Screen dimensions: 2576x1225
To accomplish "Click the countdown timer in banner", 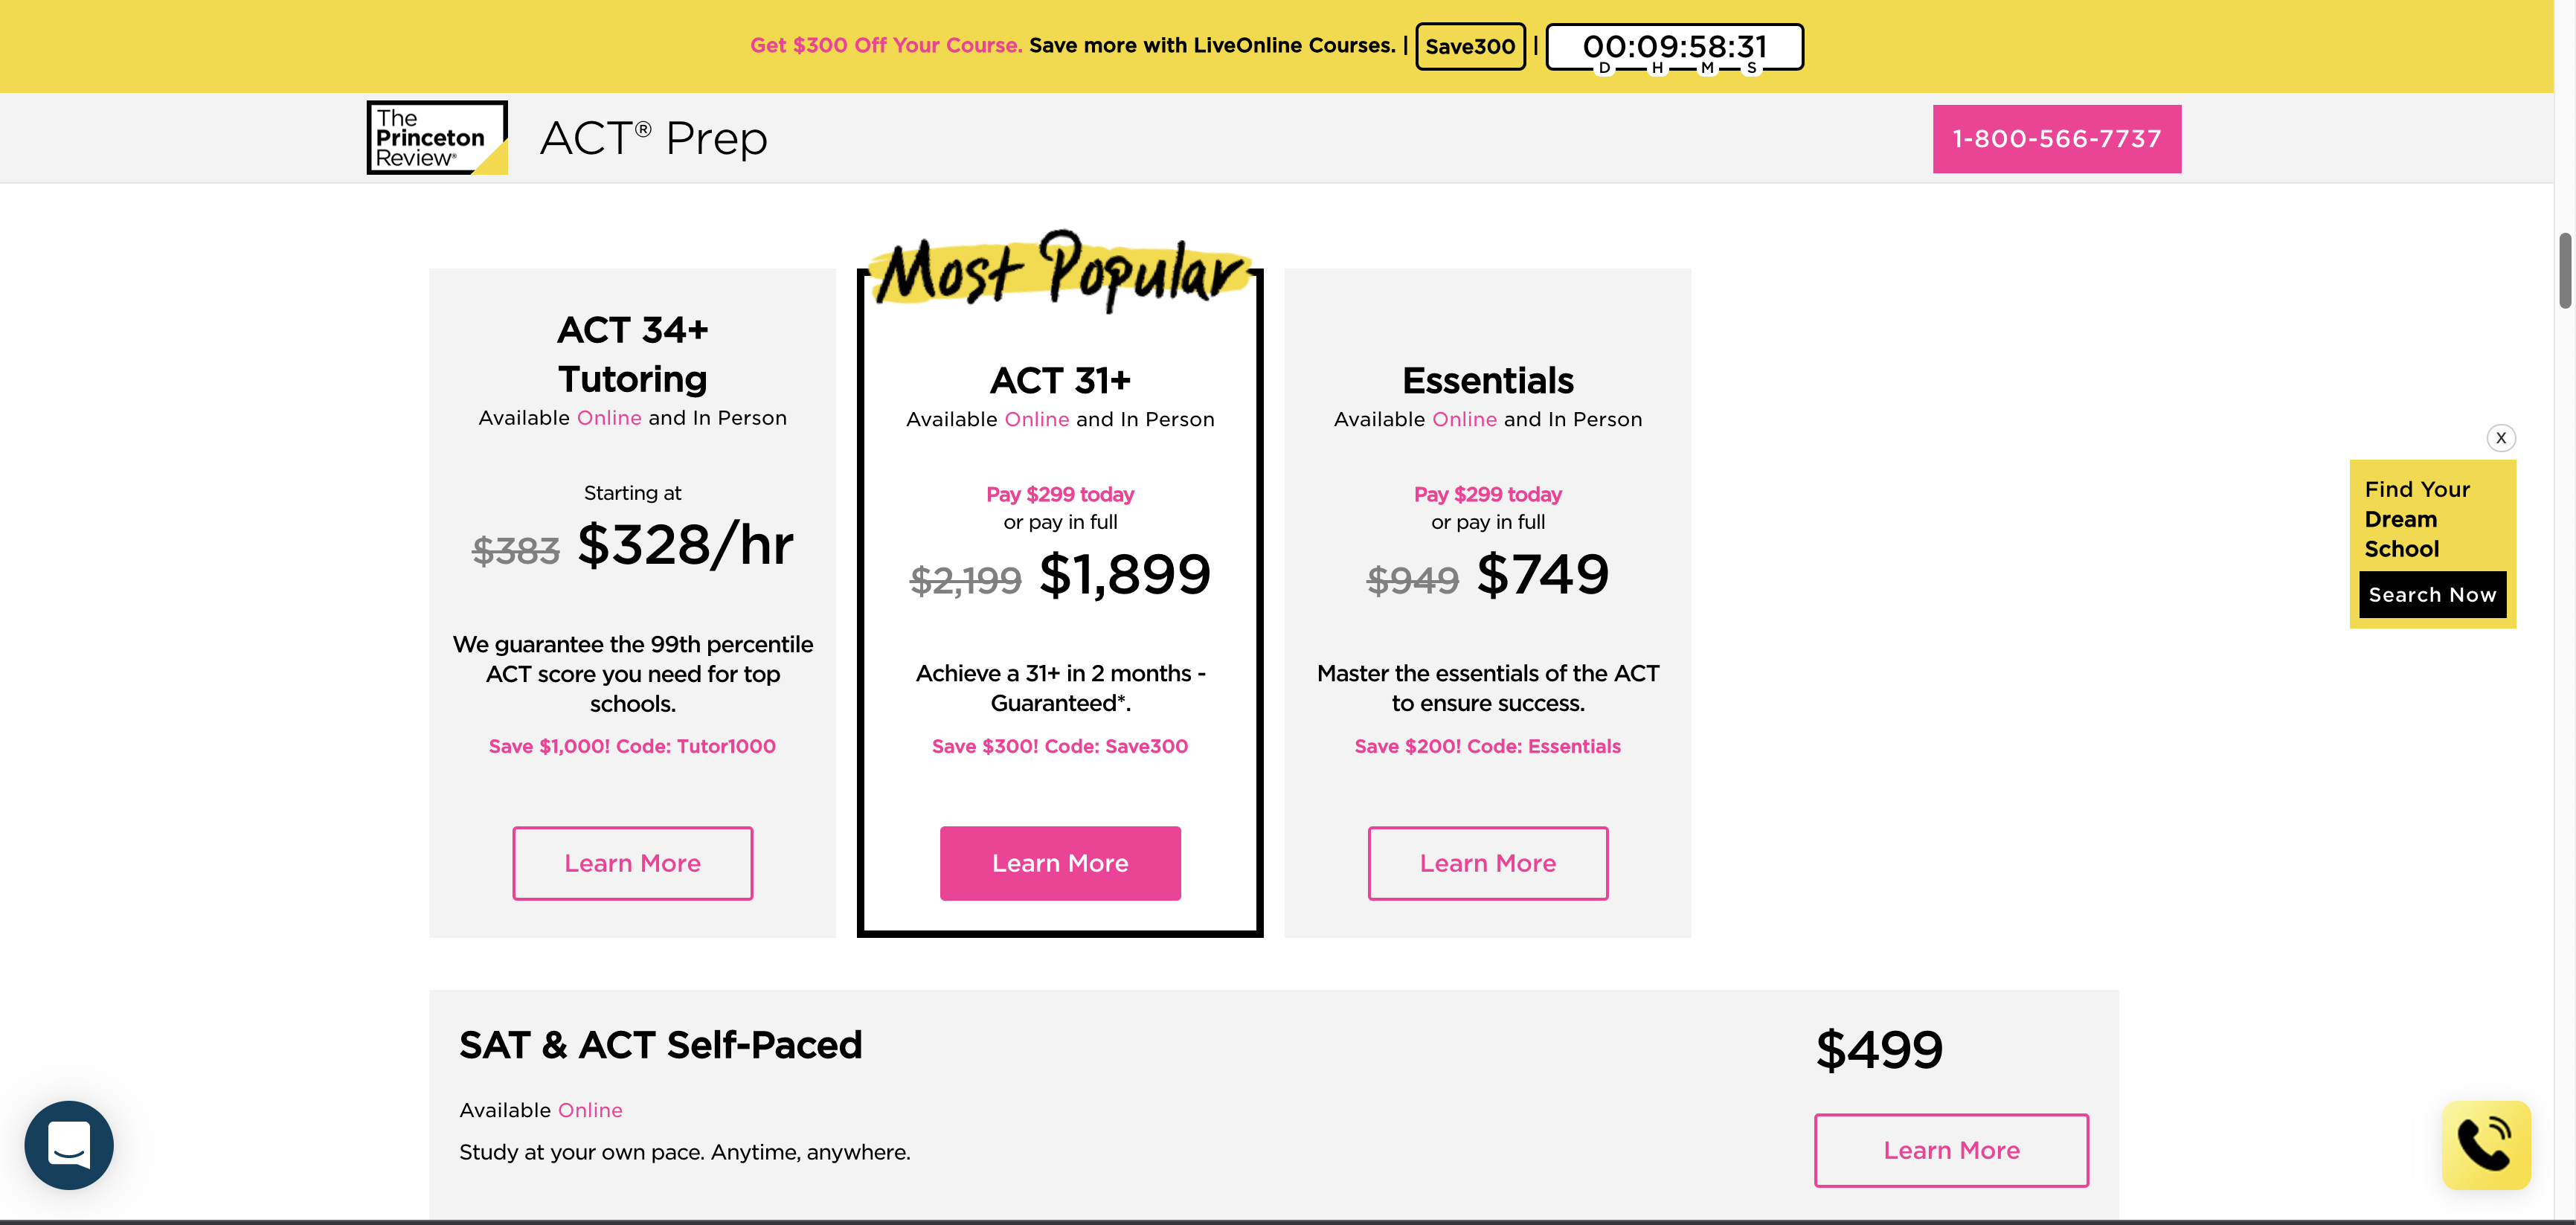I will tap(1674, 47).
